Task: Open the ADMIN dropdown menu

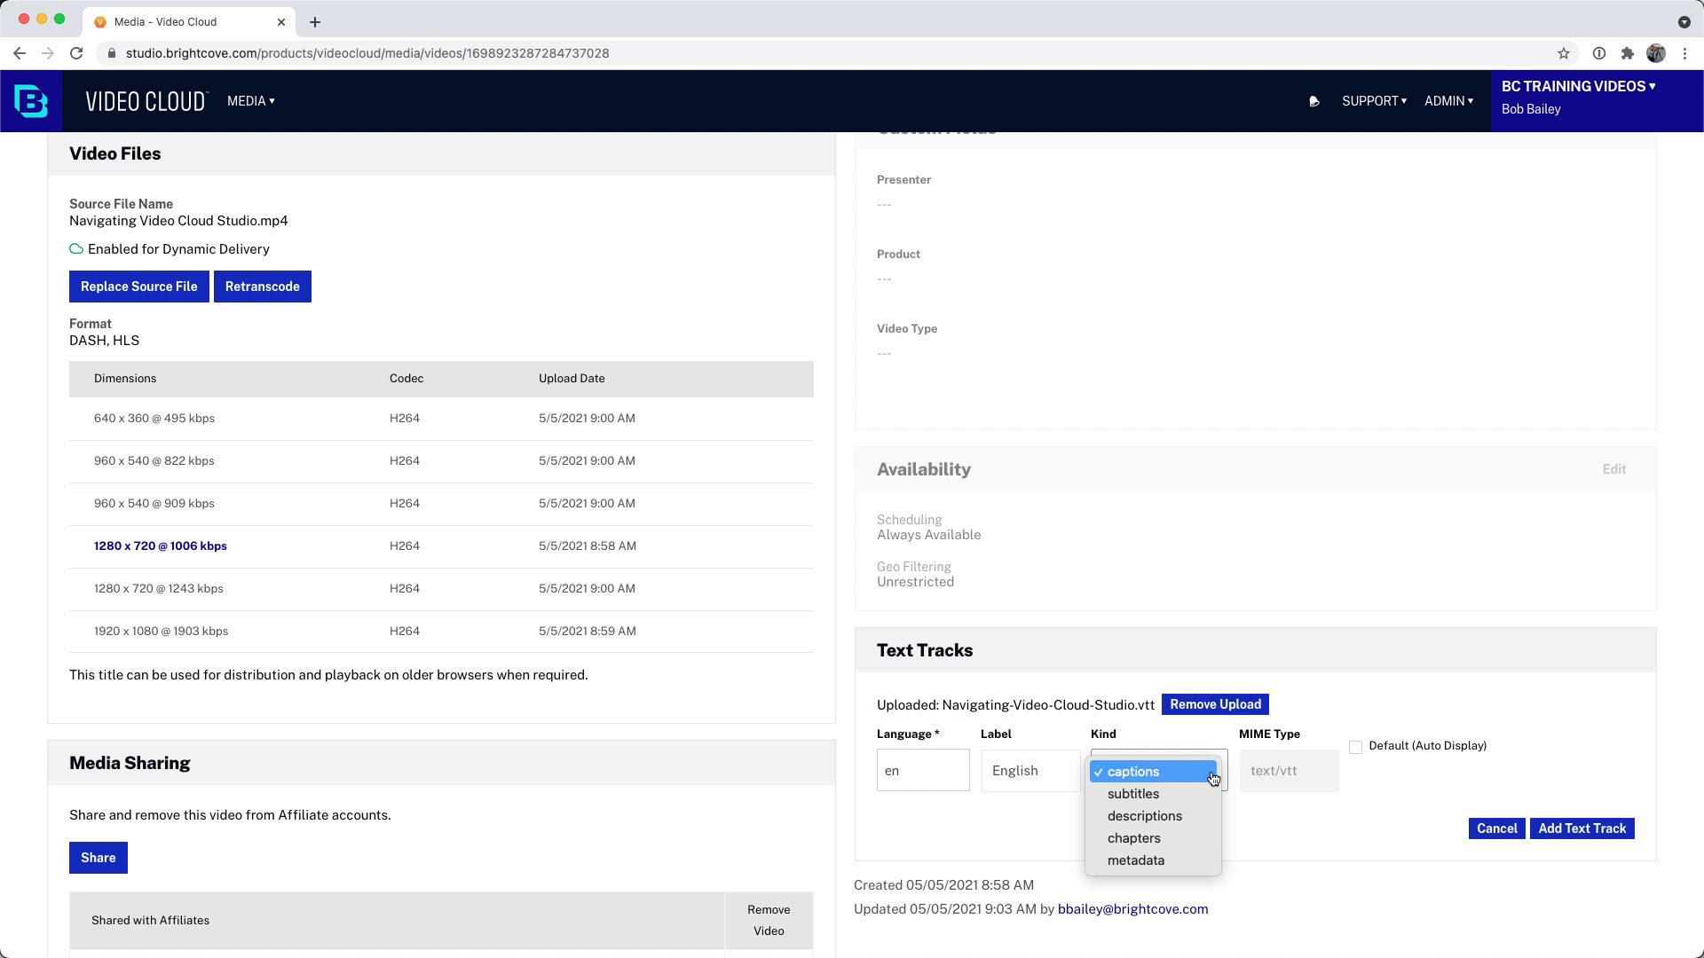Action: tap(1448, 101)
